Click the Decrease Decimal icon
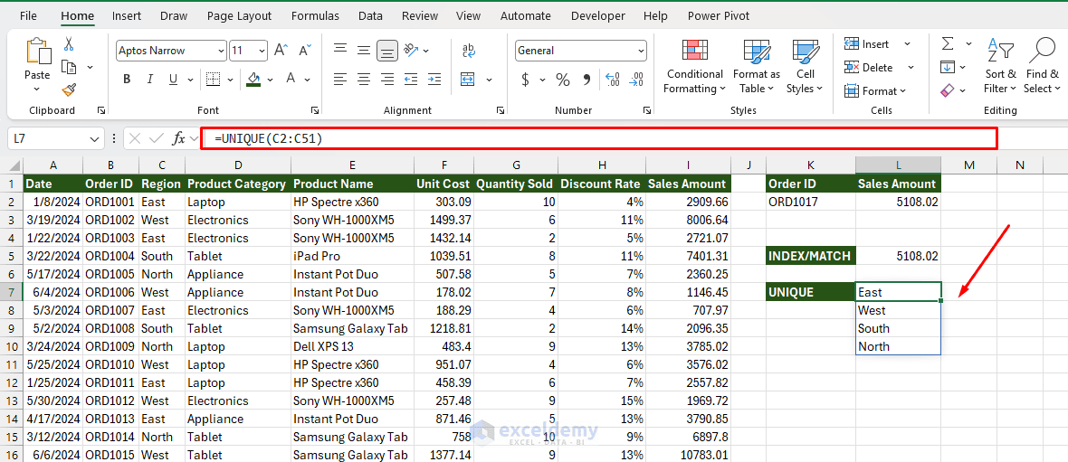Screen dimensions: 1068x462 (x=636, y=80)
